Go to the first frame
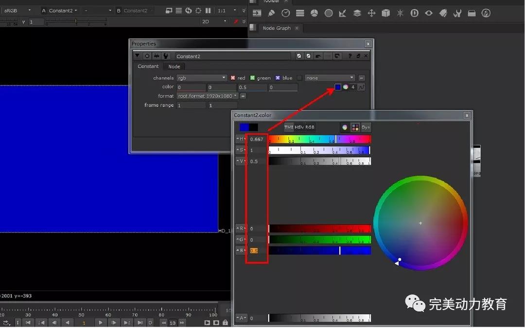The image size is (525, 328). click(x=28, y=323)
